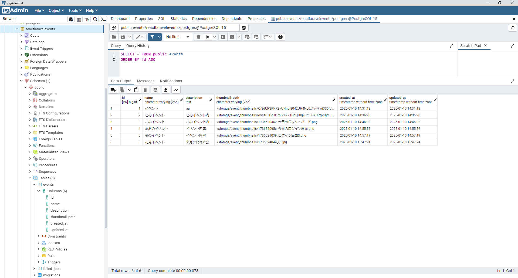Open the PSQL Tool terminal icon

coord(103,19)
